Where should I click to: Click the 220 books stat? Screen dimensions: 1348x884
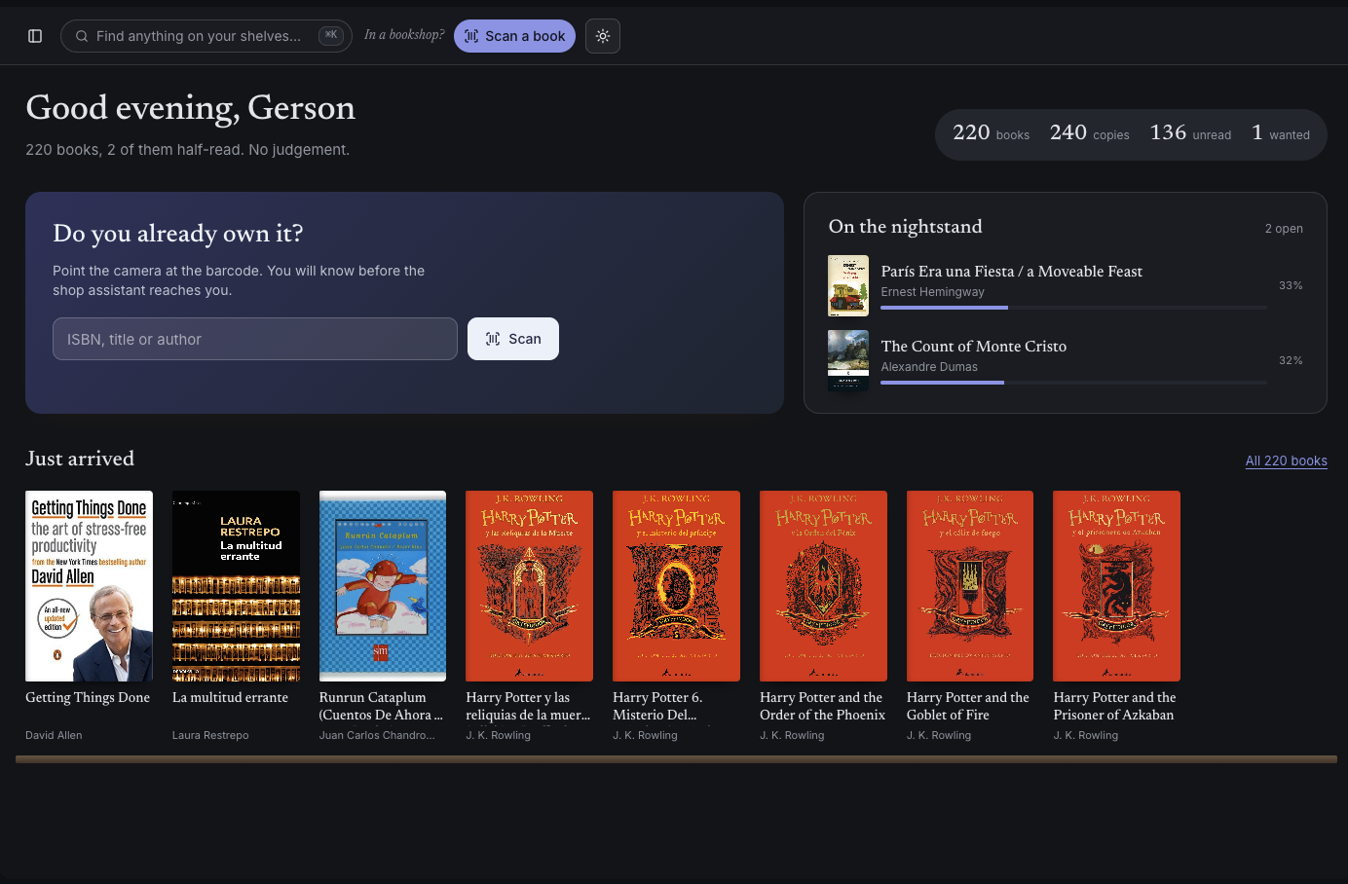(991, 133)
